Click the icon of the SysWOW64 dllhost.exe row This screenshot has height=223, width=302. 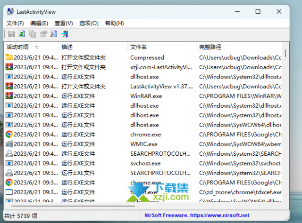point(9,125)
